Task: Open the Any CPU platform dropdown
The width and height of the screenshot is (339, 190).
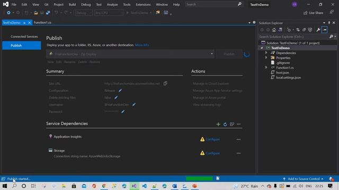Action: point(109,13)
